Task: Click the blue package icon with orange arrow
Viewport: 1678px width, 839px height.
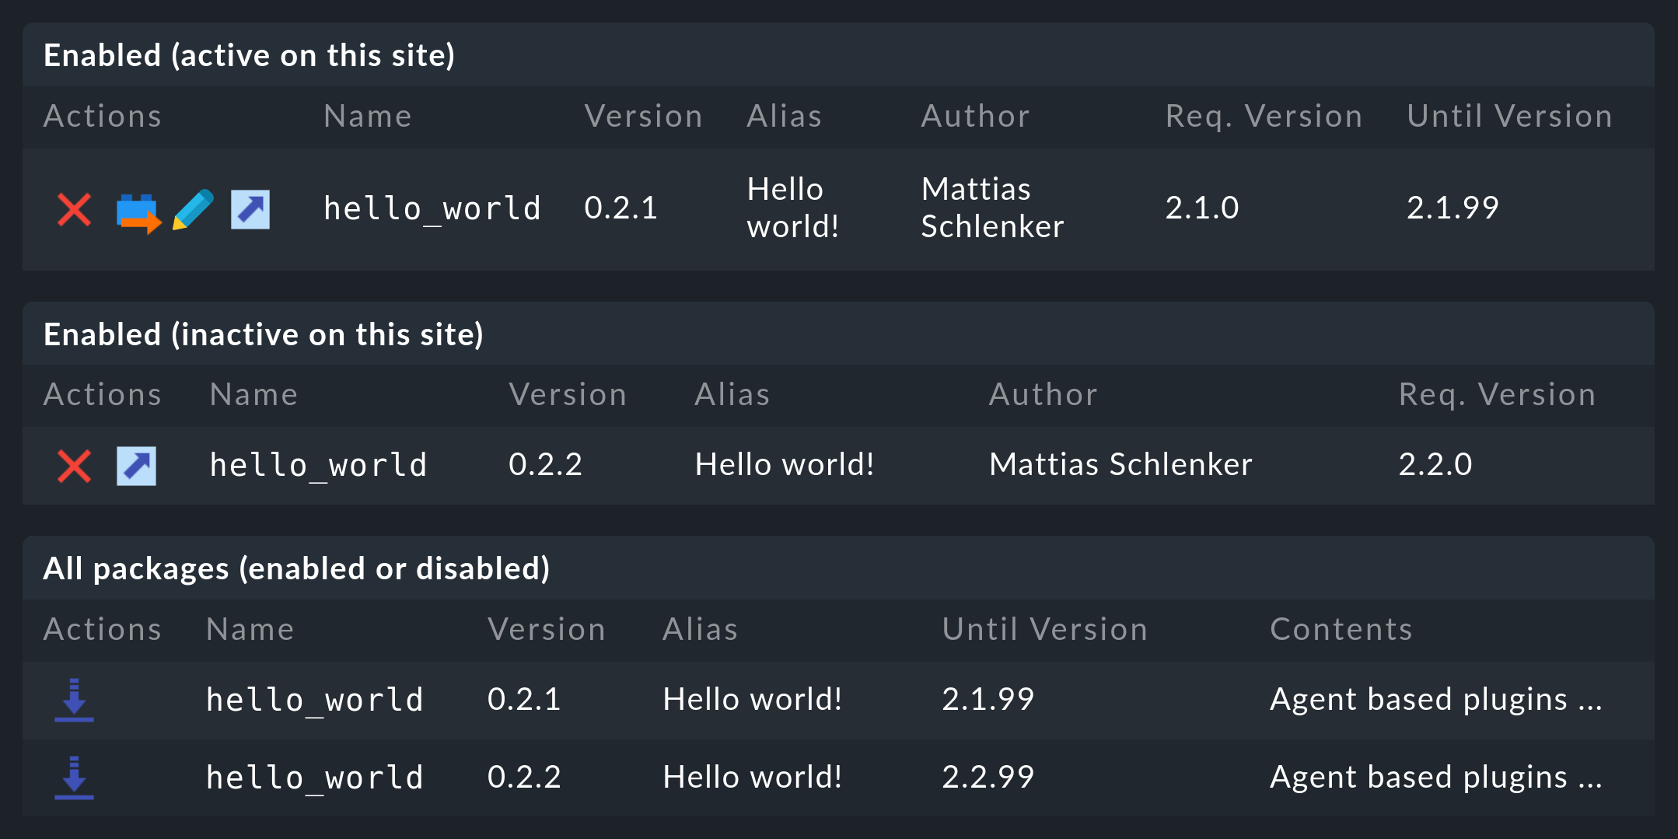Action: 138,211
